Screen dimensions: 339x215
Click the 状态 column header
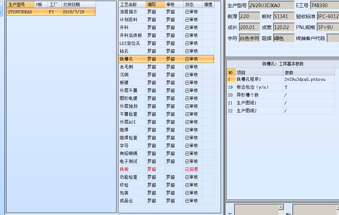(x=193, y=4)
